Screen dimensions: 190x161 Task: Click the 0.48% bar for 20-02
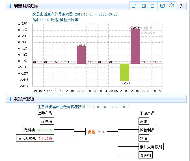81,55
